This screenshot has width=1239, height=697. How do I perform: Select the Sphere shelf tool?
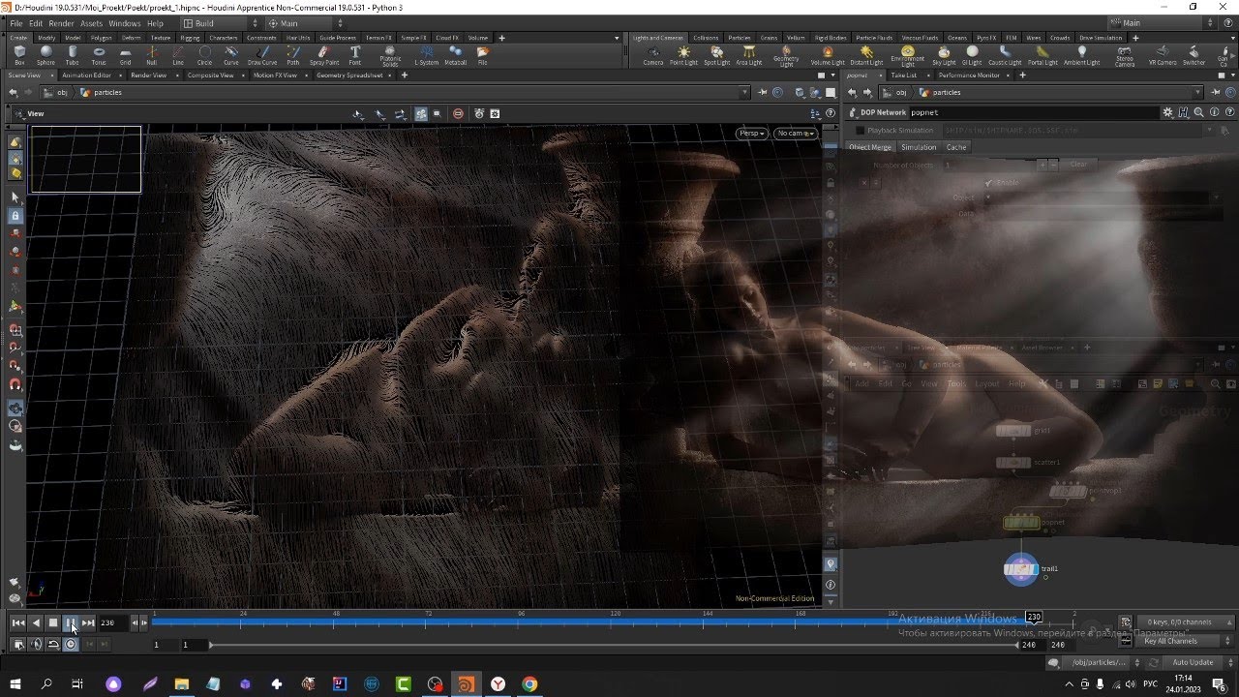(x=45, y=55)
